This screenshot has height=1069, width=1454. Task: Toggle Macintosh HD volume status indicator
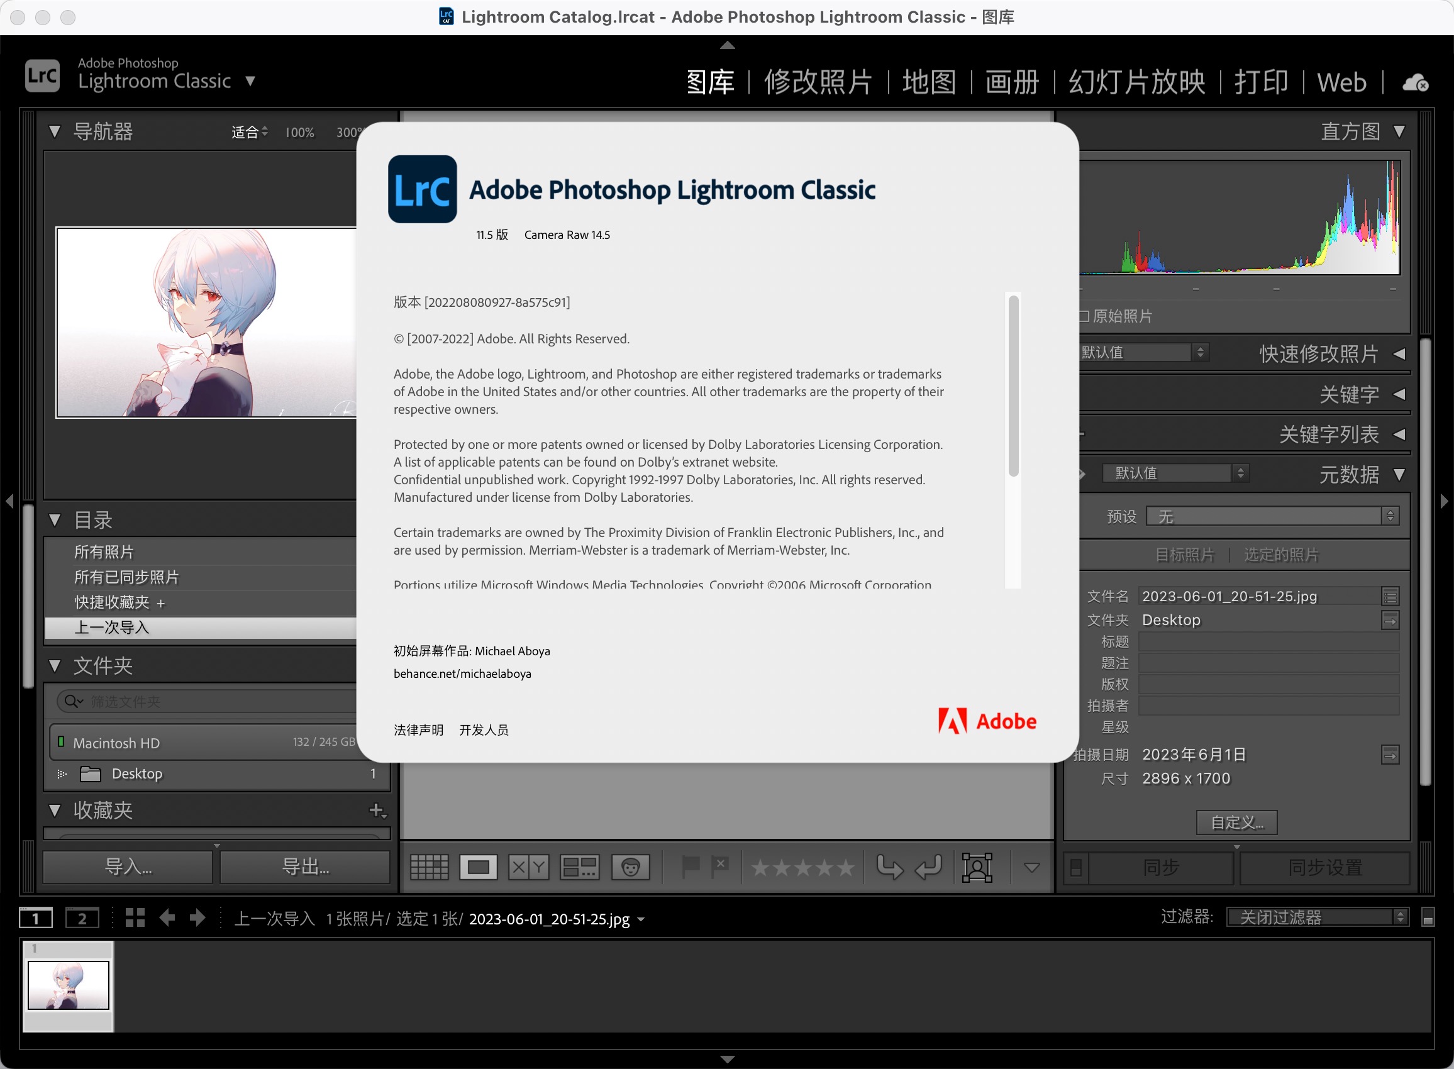pyautogui.click(x=61, y=741)
